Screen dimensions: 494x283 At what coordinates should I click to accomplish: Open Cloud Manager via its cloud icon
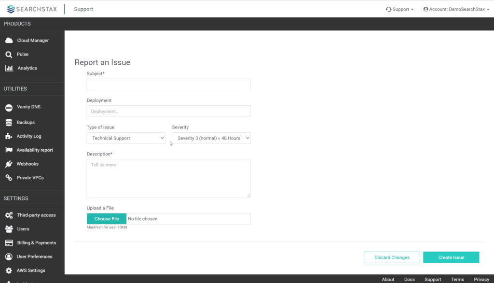(9, 41)
